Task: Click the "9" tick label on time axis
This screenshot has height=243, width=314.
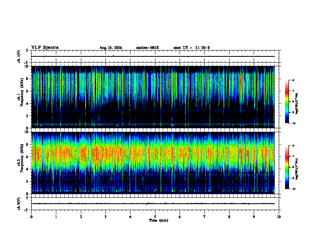Action: [254, 217]
